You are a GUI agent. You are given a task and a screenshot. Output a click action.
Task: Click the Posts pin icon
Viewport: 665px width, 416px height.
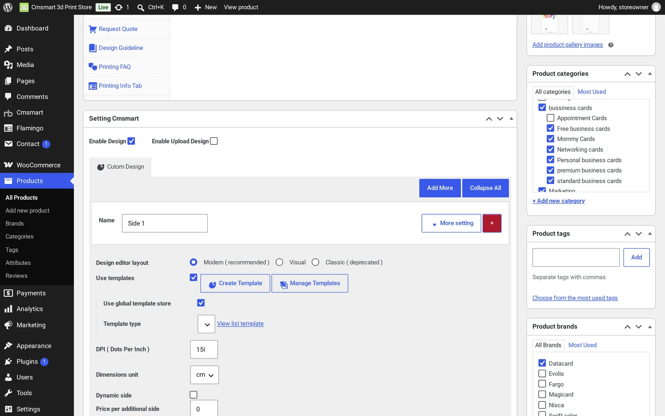pos(8,49)
